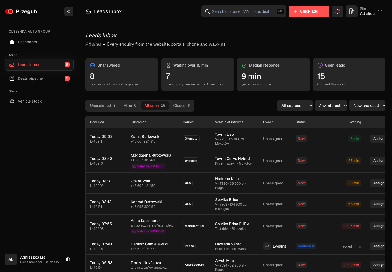The width and height of the screenshot is (392, 272).
Task: Click the Otomoto source tag
Action: (191, 139)
